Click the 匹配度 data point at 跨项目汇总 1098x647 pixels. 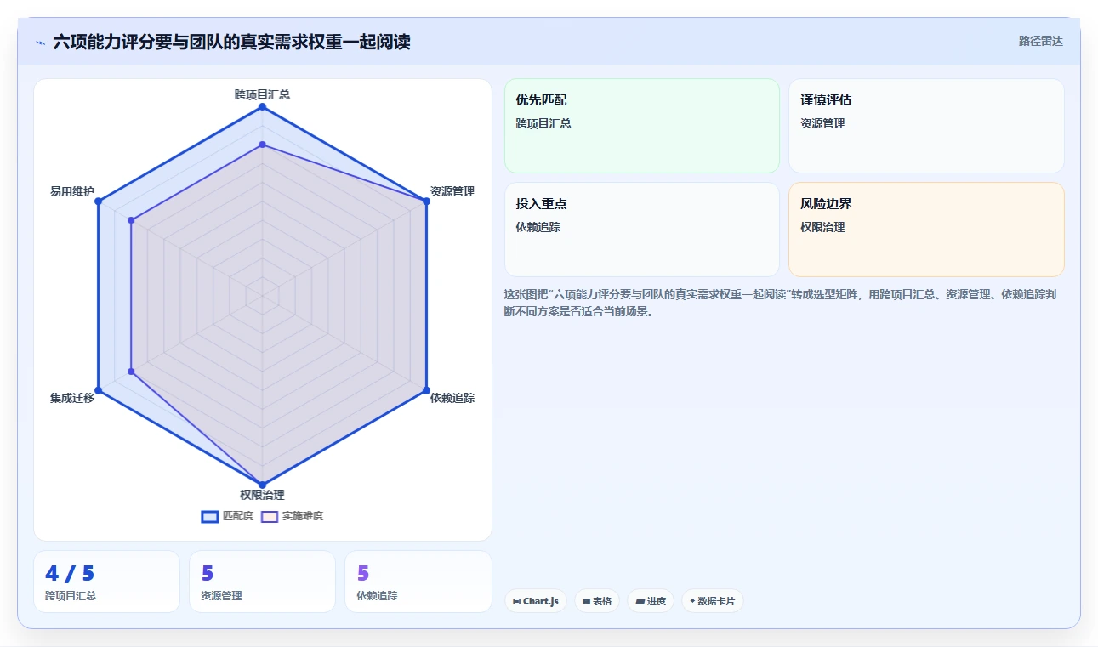[x=262, y=106]
